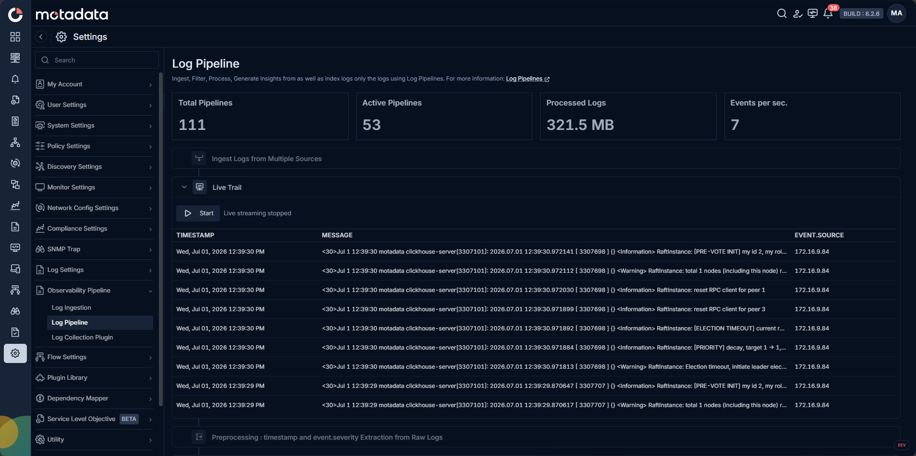Open the MA user avatar menu
The image size is (916, 456).
(x=896, y=13)
